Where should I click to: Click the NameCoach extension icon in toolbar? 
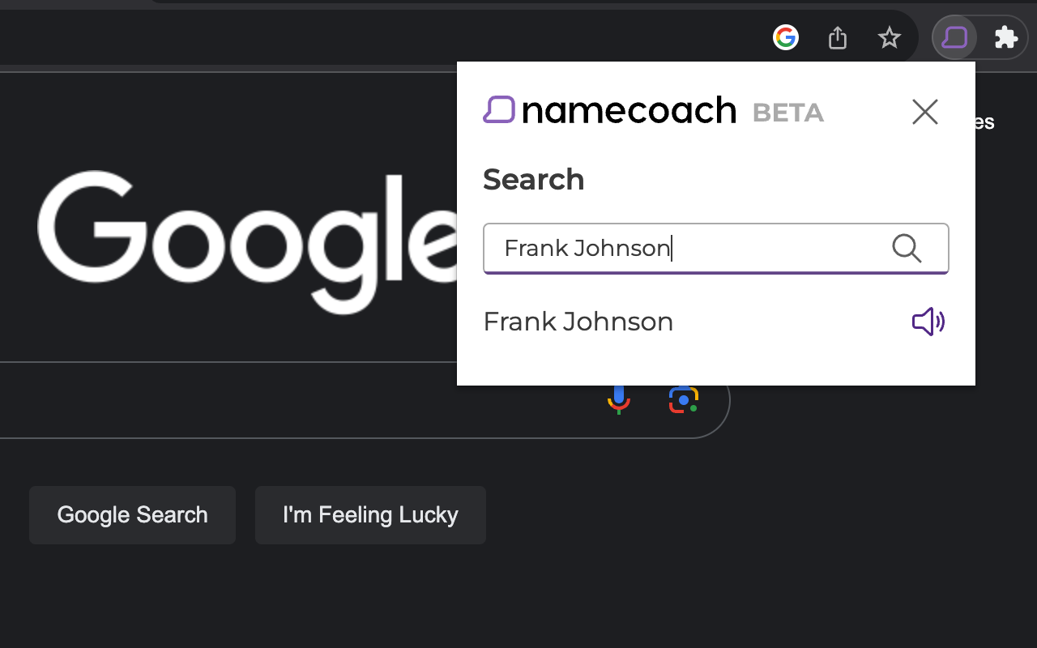point(954,37)
